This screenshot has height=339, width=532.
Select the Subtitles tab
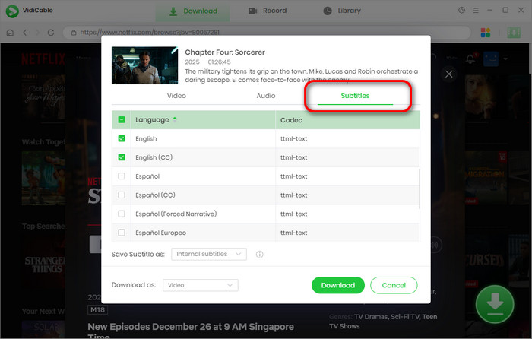(355, 96)
